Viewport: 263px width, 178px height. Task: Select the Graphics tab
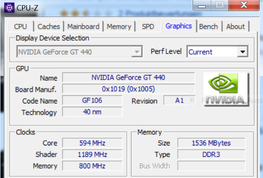coord(179,26)
